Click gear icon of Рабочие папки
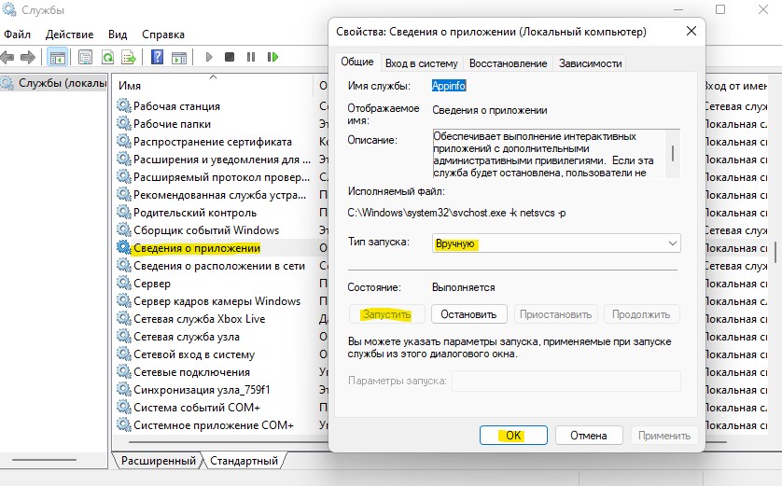This screenshot has height=486, width=782. click(x=124, y=123)
